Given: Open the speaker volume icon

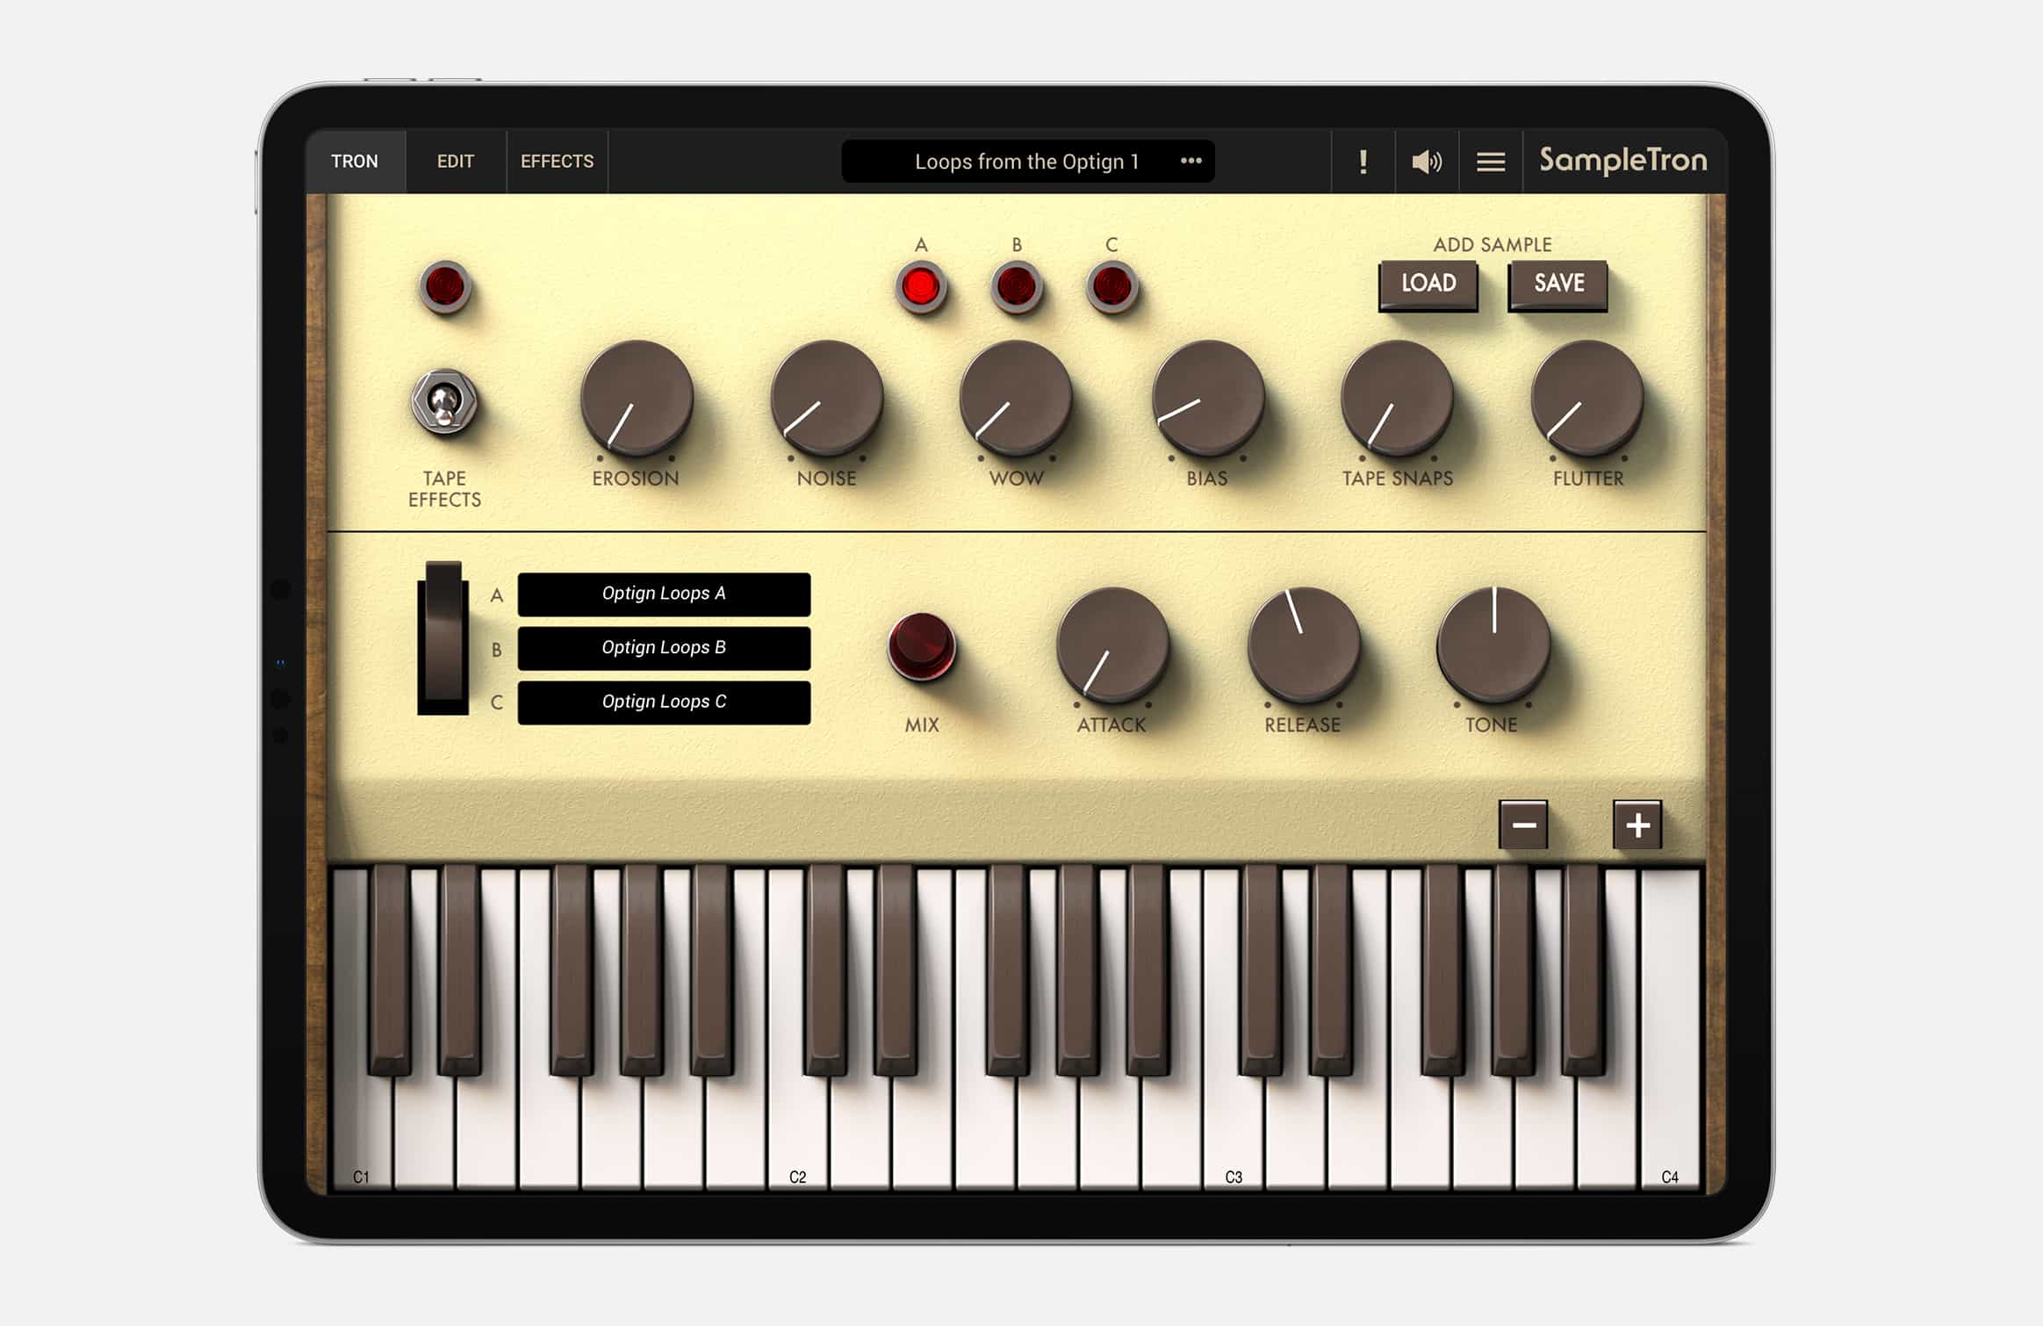Looking at the screenshot, I should pos(1427,162).
